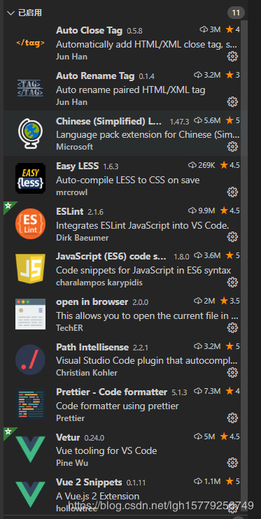
Task: Select the Prettier - Code formatter title
Action: point(111,392)
